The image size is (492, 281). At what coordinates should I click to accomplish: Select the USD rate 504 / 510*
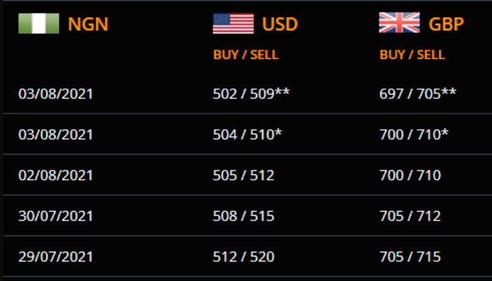[x=248, y=134]
